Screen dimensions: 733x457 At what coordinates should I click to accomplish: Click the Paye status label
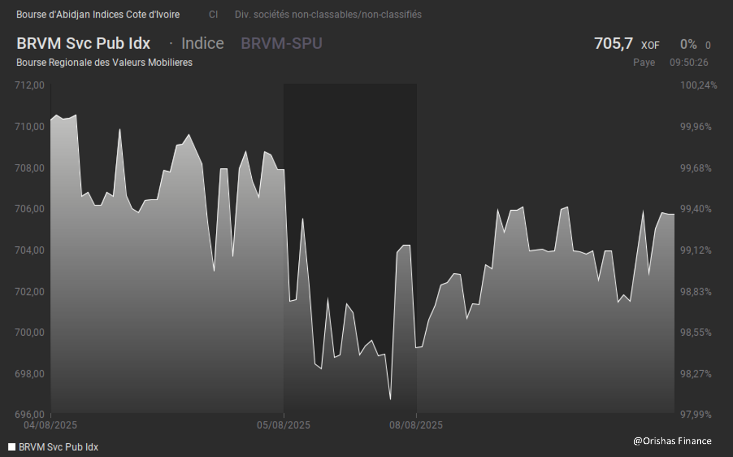pos(644,62)
